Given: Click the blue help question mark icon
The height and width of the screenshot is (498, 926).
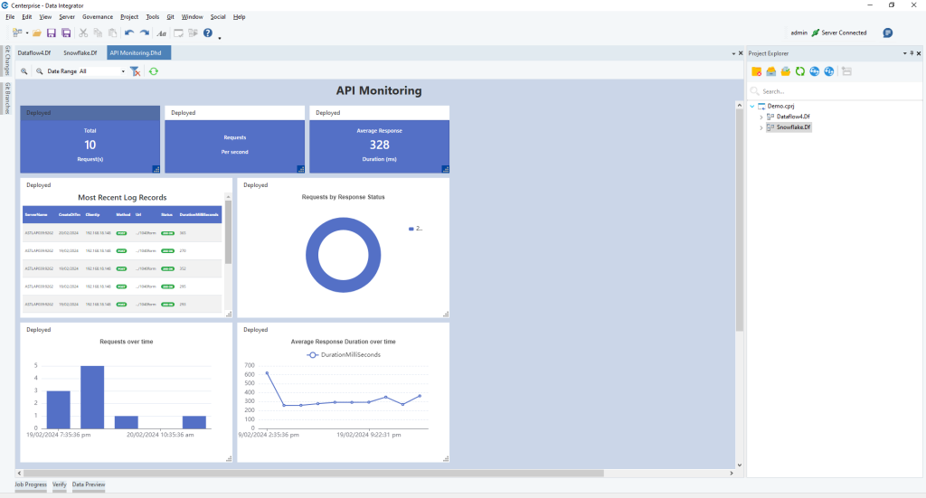Looking at the screenshot, I should point(208,33).
